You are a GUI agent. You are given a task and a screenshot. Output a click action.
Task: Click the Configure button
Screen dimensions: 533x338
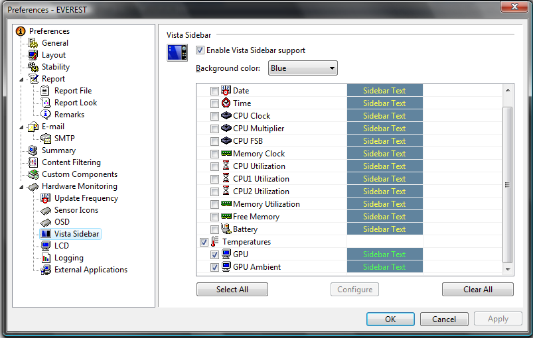point(354,290)
